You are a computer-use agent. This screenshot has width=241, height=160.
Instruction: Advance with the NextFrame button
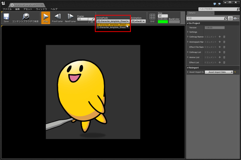[70, 18]
